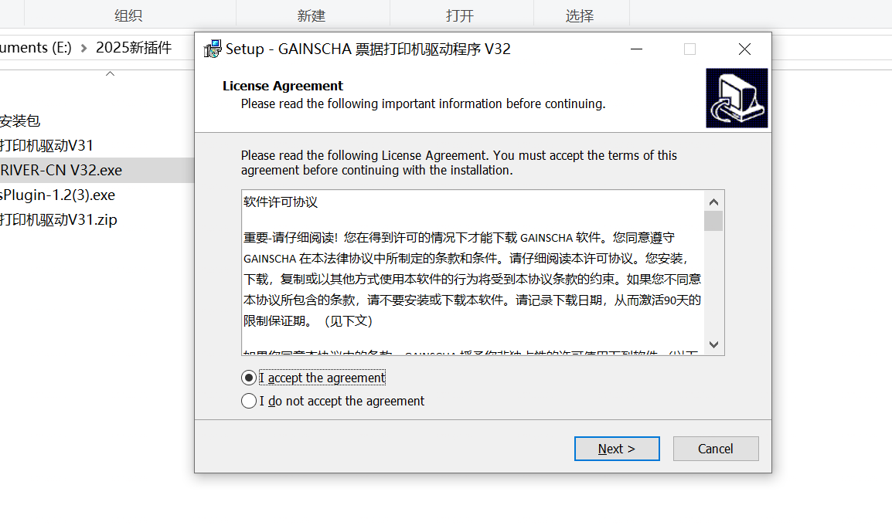Cancel the driver setup
Viewport: 892px width, 529px height.
pyautogui.click(x=716, y=449)
